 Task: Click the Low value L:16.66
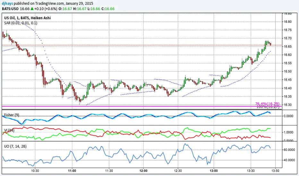pos(94,9)
